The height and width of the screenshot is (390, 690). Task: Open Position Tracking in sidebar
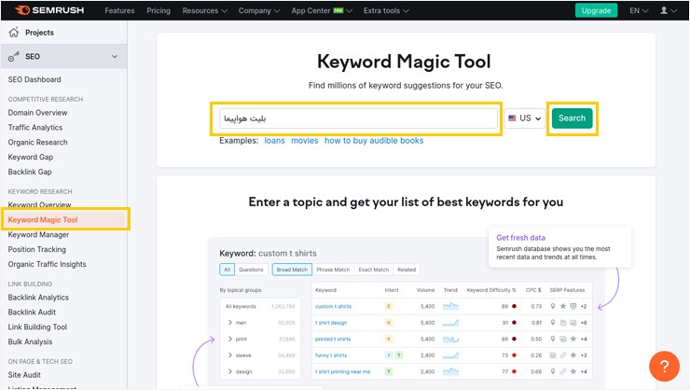37,250
